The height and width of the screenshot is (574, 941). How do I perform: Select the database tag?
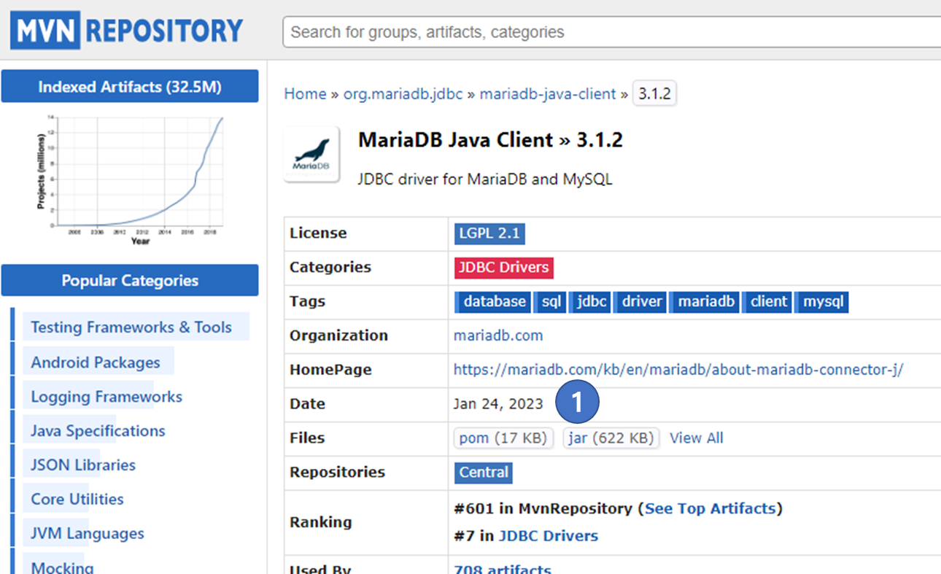coord(492,302)
